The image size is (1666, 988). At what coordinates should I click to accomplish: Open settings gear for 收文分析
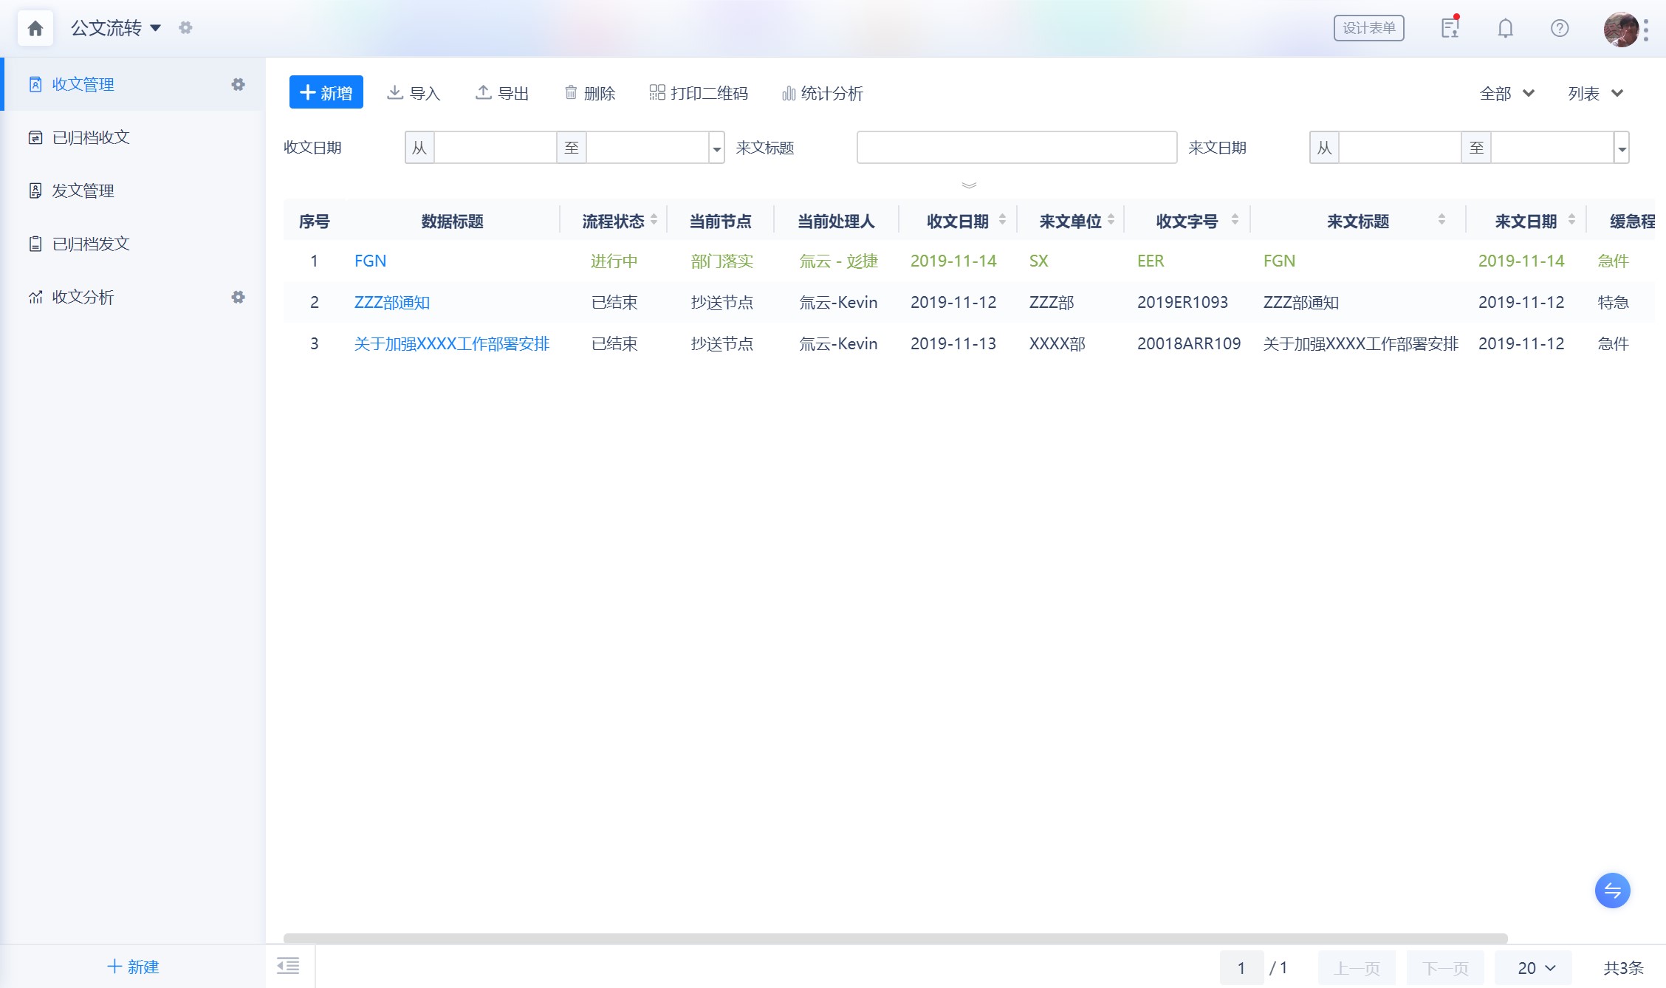coord(238,297)
